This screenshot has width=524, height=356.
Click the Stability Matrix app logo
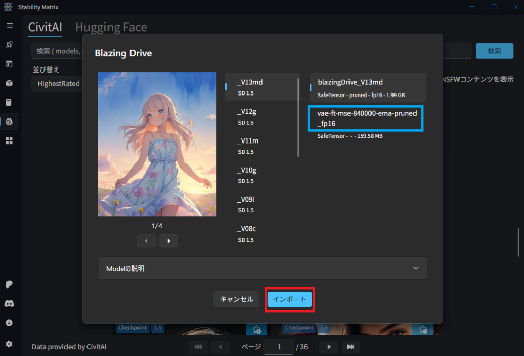(x=8, y=7)
